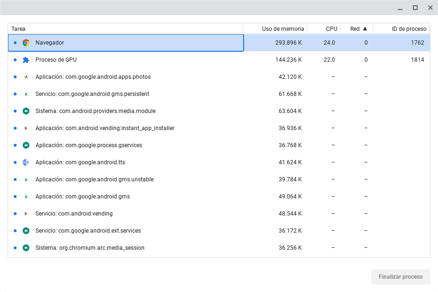The height and width of the screenshot is (292, 438).
Task: Click the puzzle-piece icon for Proceso de GPU
Action: coord(26,59)
